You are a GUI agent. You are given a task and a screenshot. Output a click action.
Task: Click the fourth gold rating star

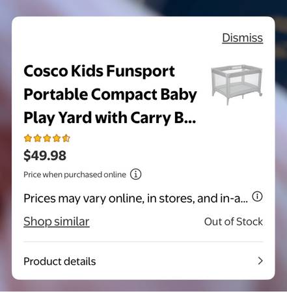pos(57,138)
